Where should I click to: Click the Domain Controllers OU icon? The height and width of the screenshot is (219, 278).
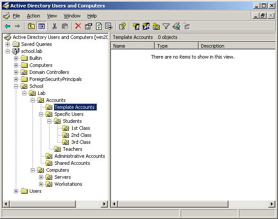(x=24, y=72)
